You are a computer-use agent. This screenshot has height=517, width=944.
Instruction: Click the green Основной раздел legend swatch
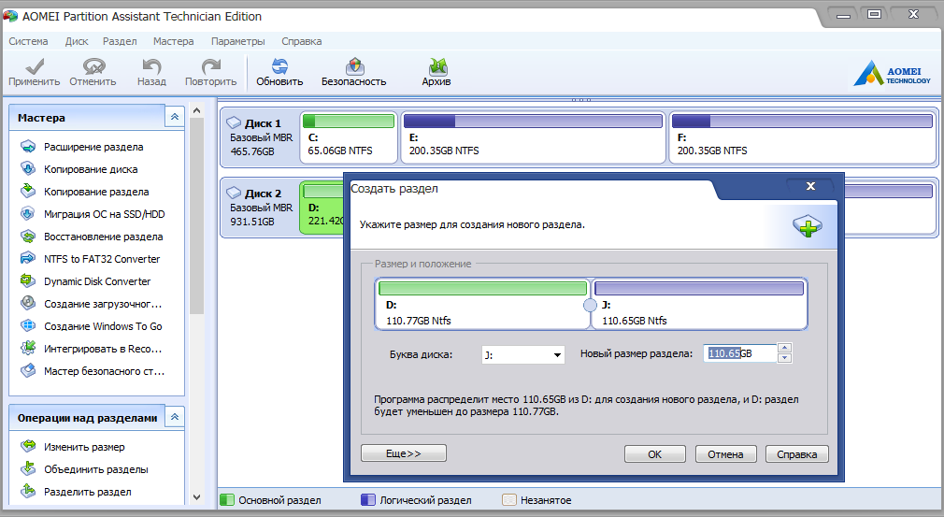227,499
